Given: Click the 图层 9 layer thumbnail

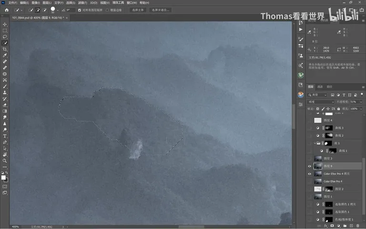Looking at the screenshot, I should pos(318,166).
